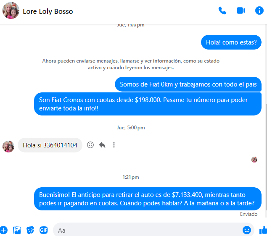Open the emoji picker in the message box
267x236 pixels.
coord(246,230)
